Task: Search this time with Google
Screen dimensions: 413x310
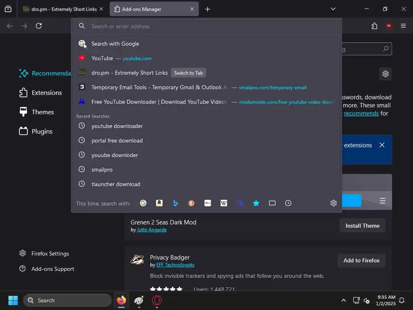Action: coord(143,203)
